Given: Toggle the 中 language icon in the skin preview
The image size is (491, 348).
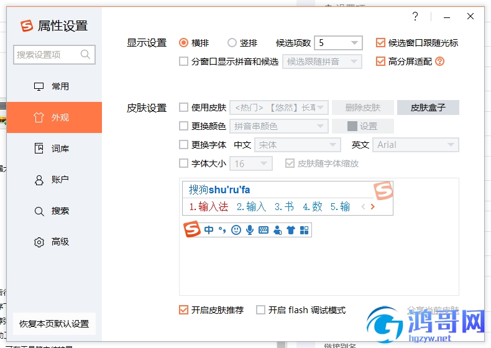Looking at the screenshot, I should click(209, 230).
